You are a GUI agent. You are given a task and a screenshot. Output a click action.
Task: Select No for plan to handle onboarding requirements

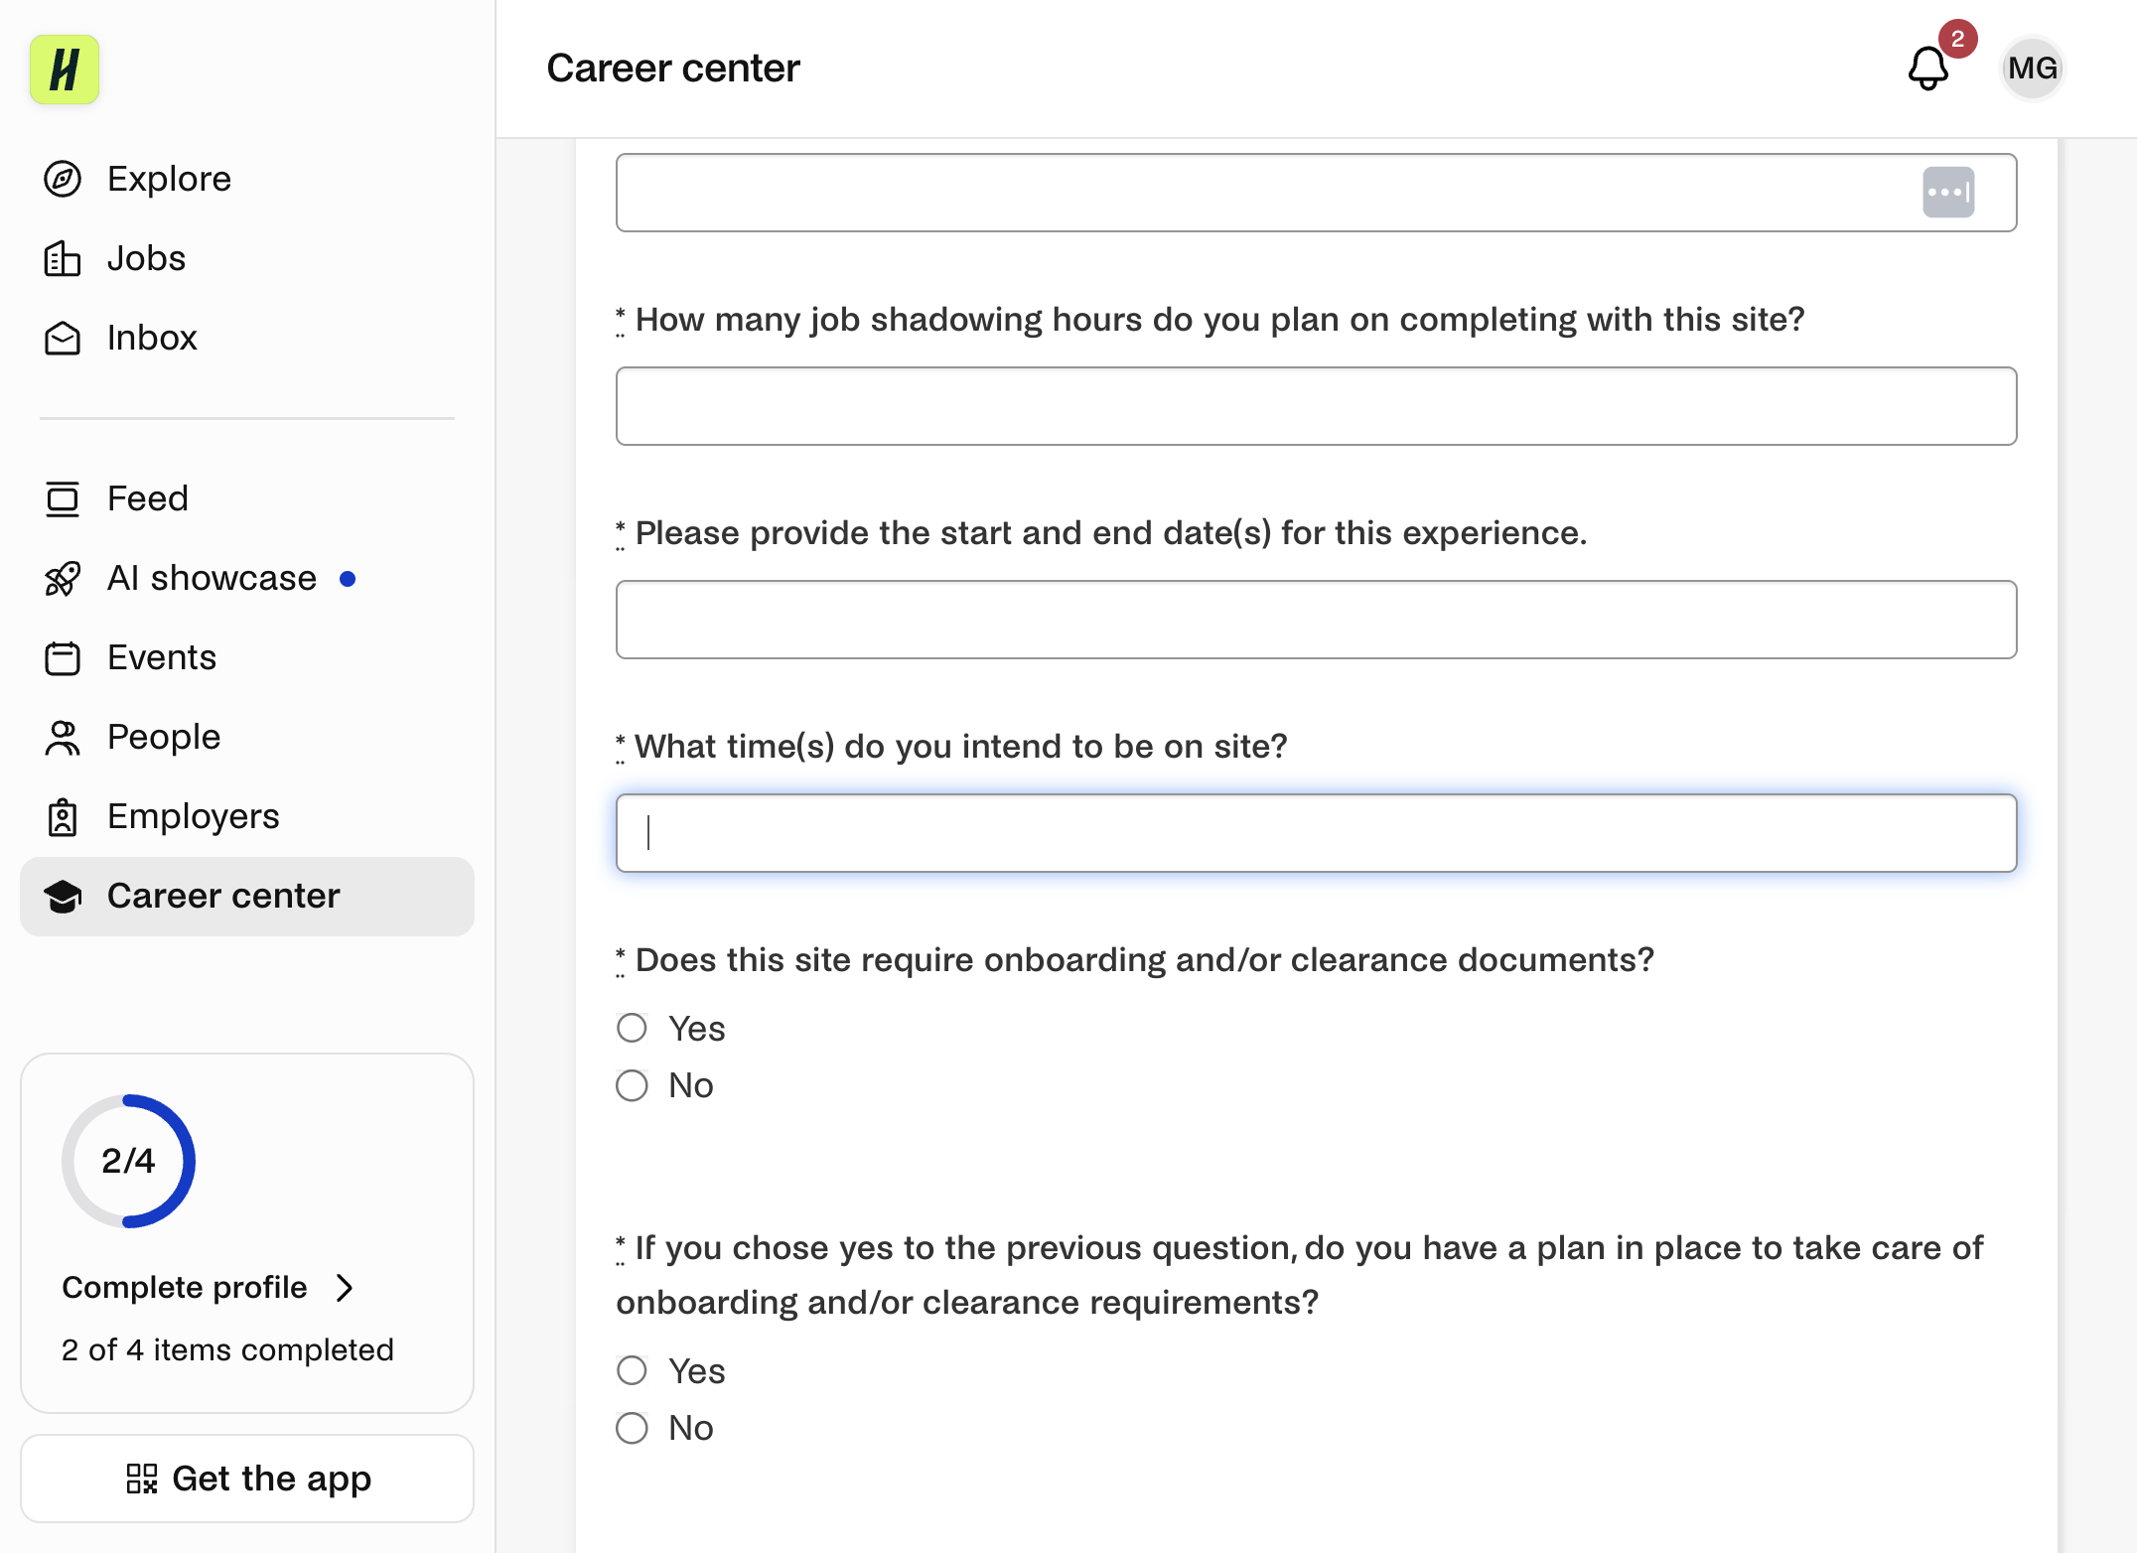[632, 1428]
